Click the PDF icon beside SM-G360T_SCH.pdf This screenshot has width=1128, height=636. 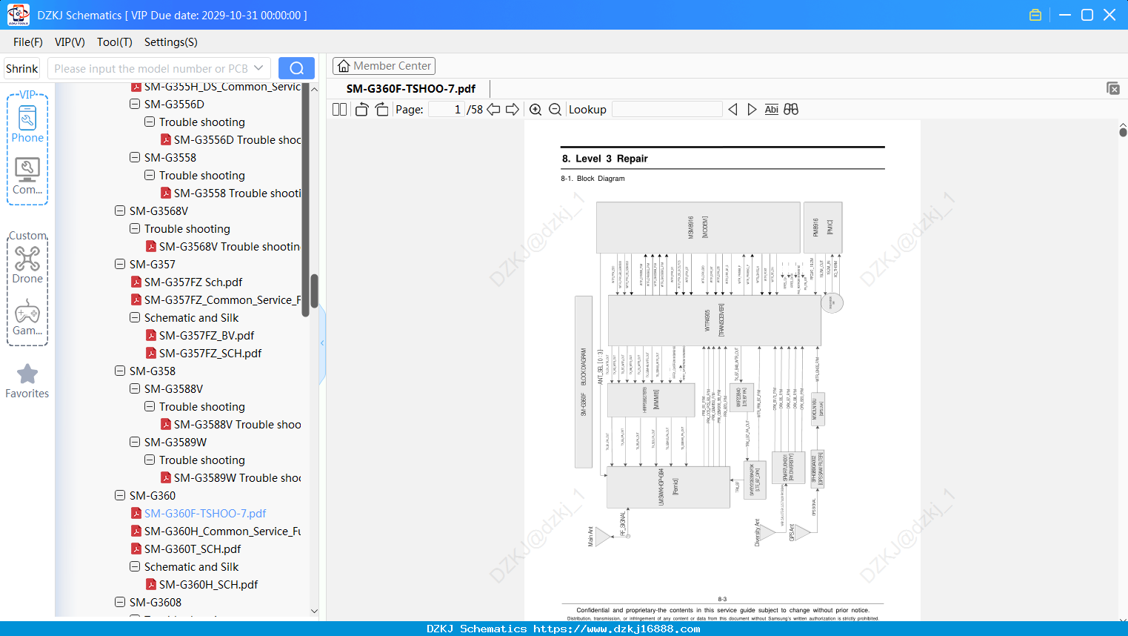(136, 549)
